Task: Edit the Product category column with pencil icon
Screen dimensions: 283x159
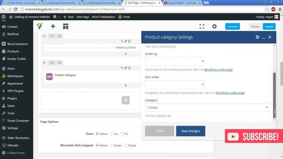Action: tap(126, 68)
